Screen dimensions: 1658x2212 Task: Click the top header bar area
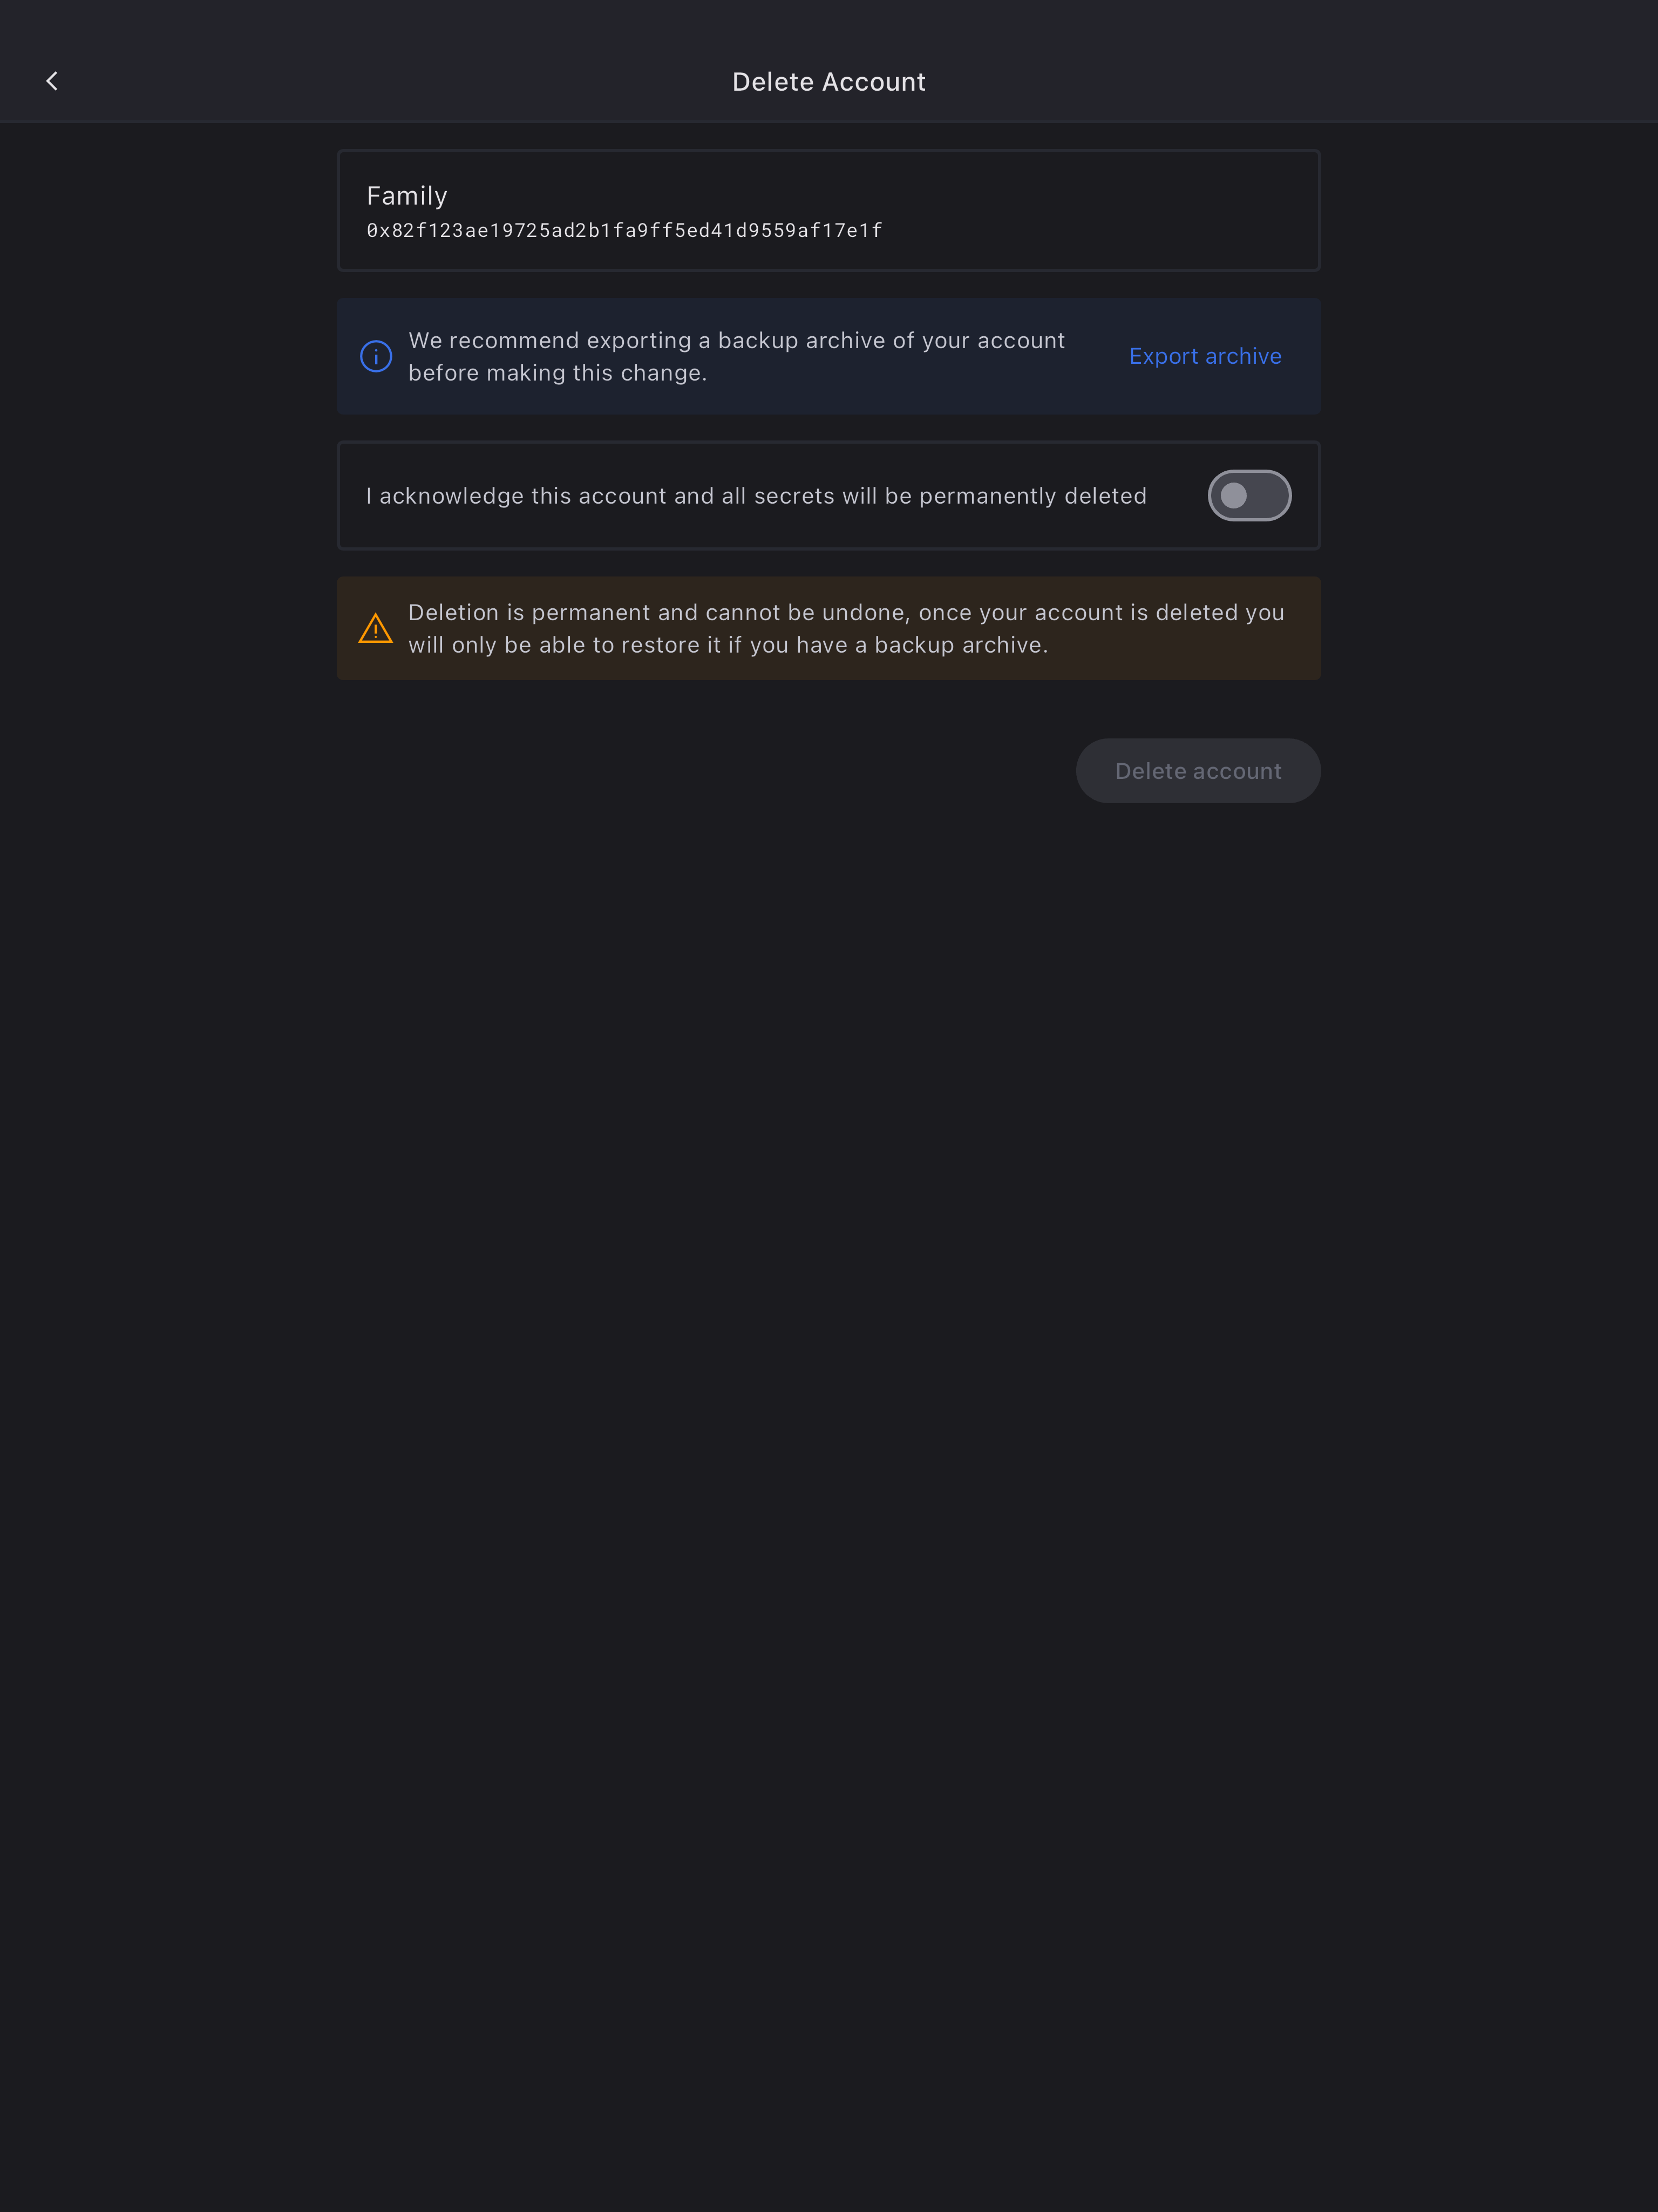pos(829,62)
